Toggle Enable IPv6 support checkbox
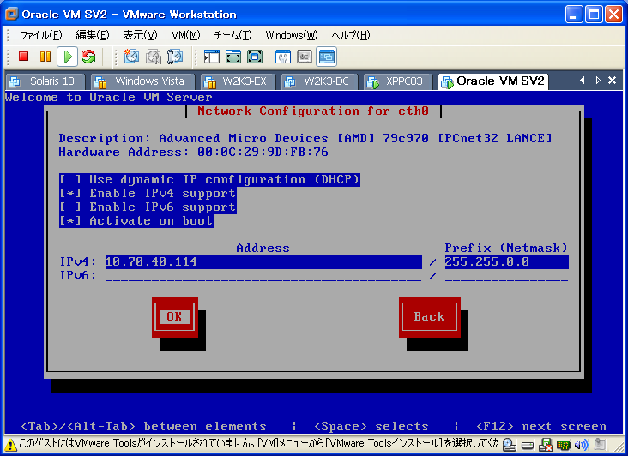628x456 pixels. pyautogui.click(x=148, y=207)
